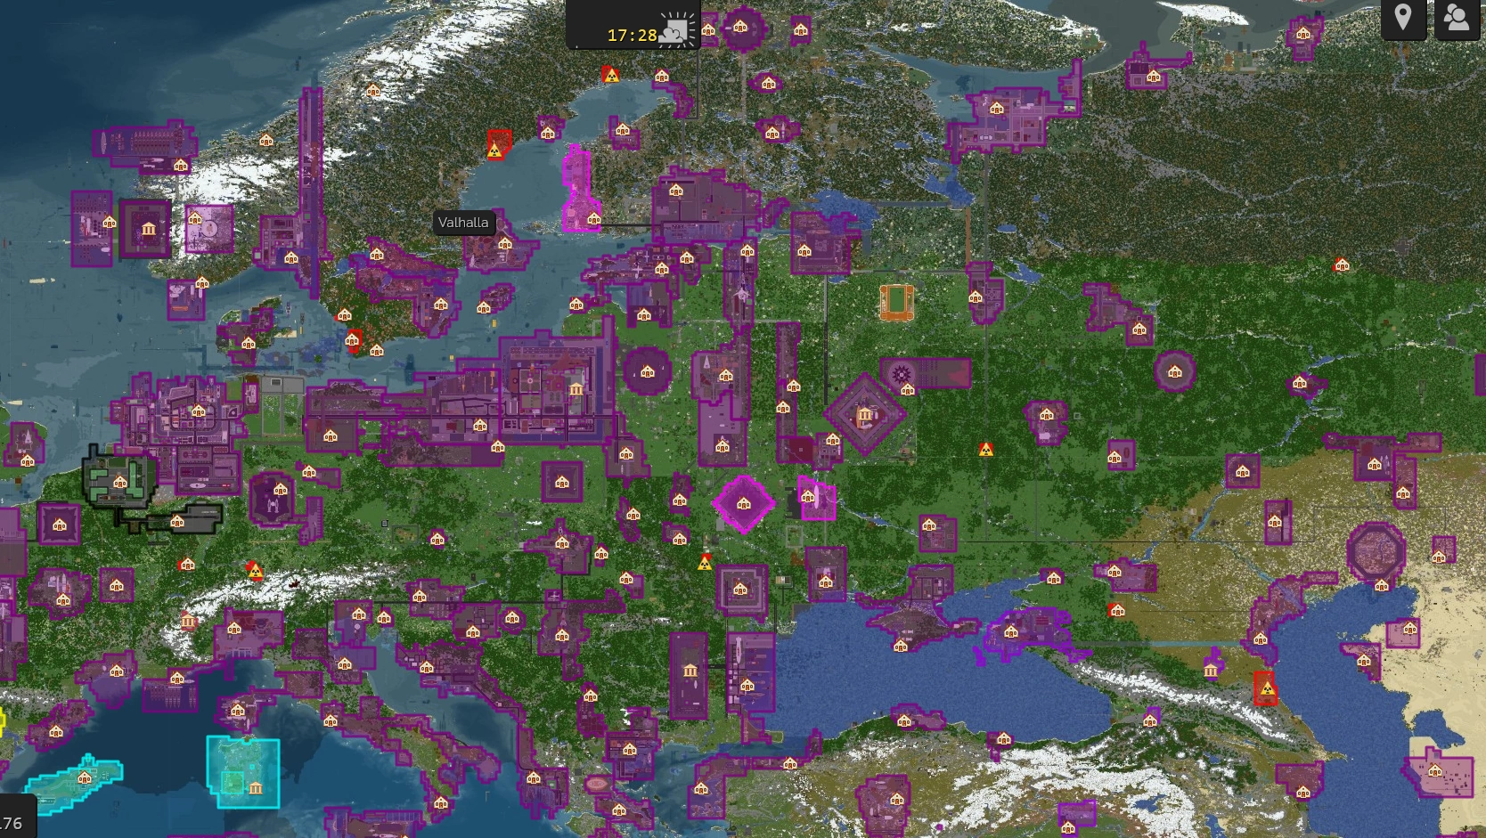Select the house icon in the grey black-bordered strip
Viewport: 1486px width, 838px height.
click(177, 521)
